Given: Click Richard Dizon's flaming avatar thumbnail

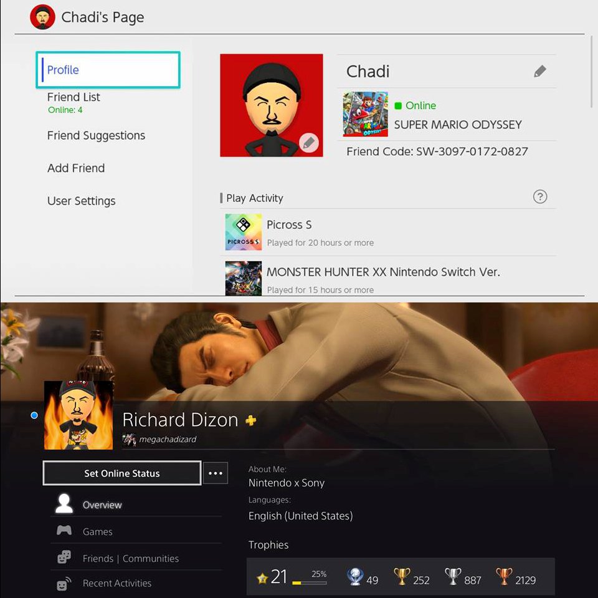Looking at the screenshot, I should [x=78, y=415].
